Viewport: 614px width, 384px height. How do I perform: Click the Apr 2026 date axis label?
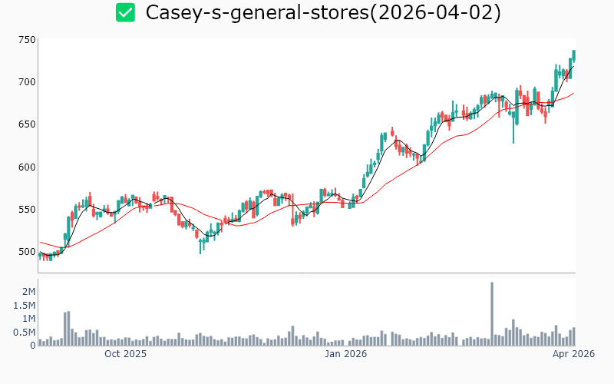[x=574, y=354]
